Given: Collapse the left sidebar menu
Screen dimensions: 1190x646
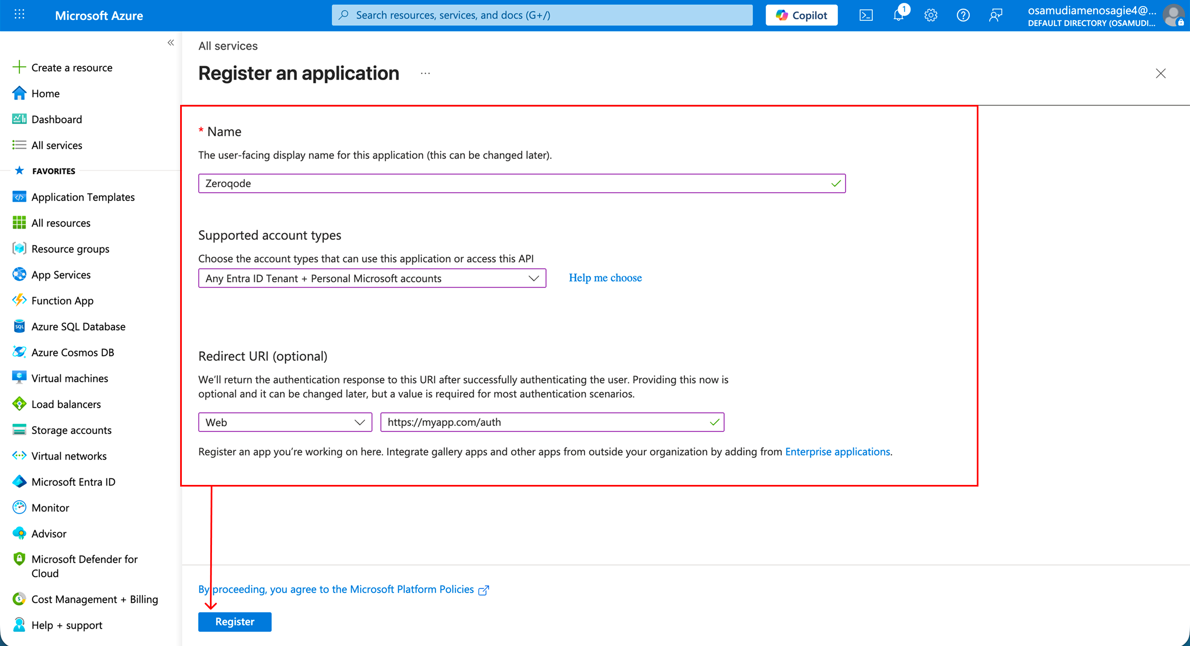Looking at the screenshot, I should (171, 43).
